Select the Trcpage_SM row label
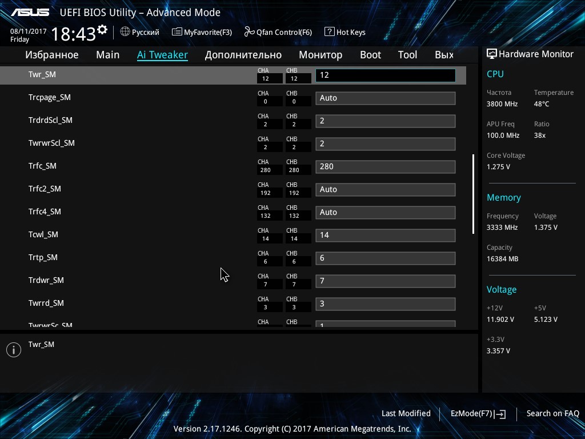Image resolution: width=585 pixels, height=439 pixels. [50, 97]
